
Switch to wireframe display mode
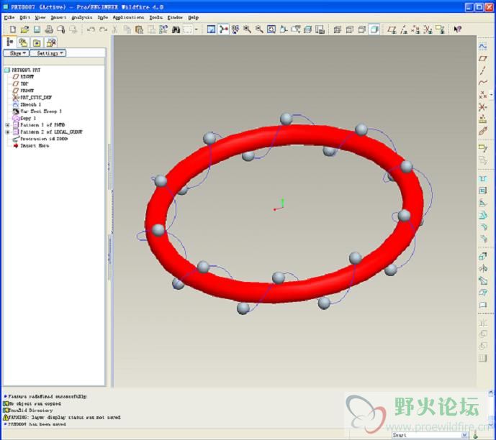click(338, 29)
